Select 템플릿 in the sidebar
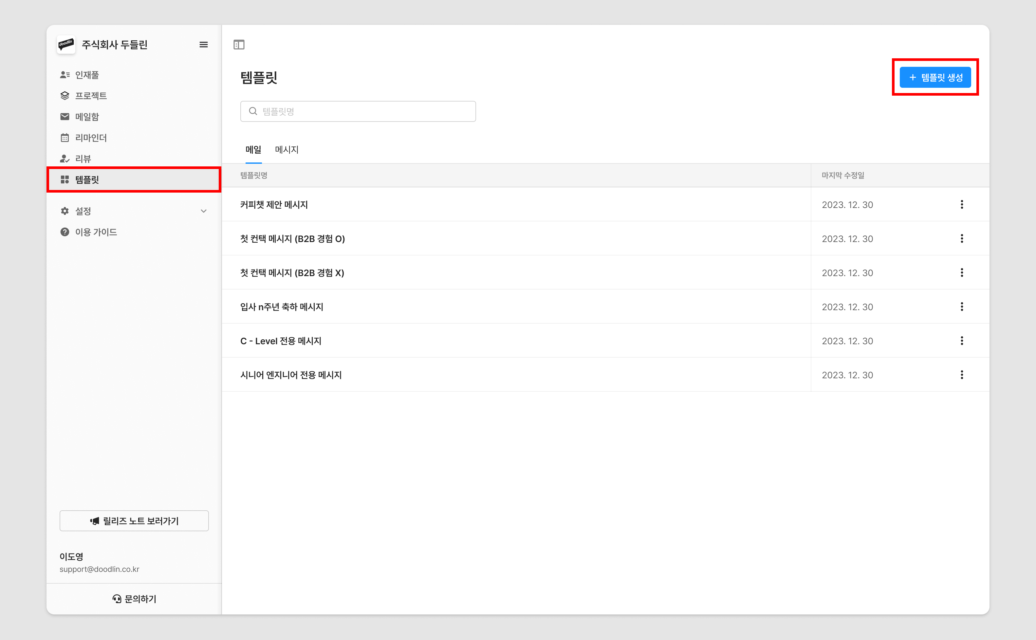The image size is (1036, 640). pos(87,179)
